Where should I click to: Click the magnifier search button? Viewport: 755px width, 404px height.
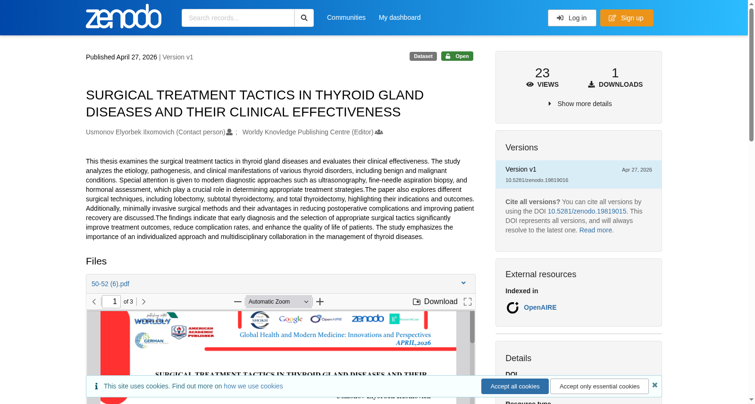304,18
